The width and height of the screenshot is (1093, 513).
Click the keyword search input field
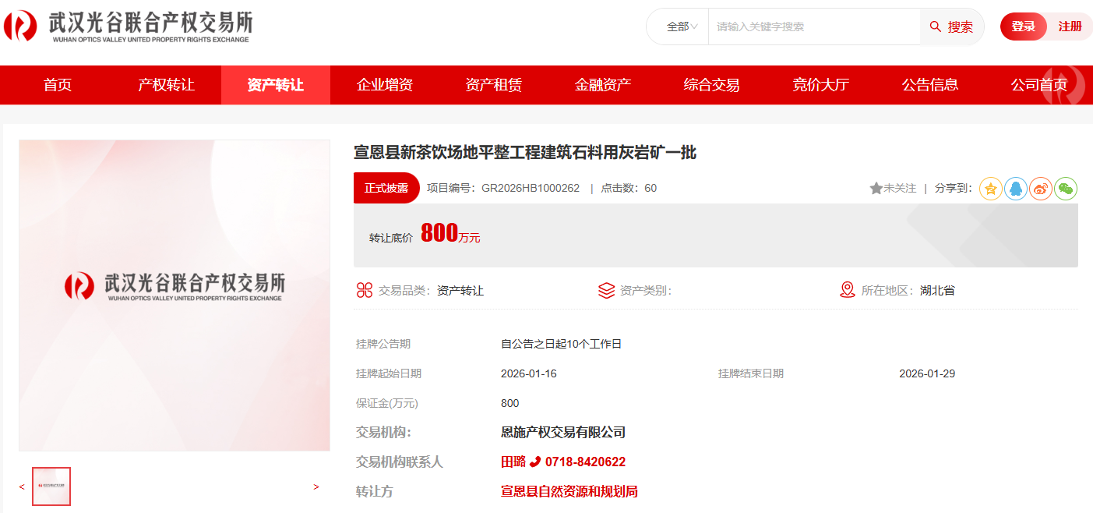(x=814, y=27)
